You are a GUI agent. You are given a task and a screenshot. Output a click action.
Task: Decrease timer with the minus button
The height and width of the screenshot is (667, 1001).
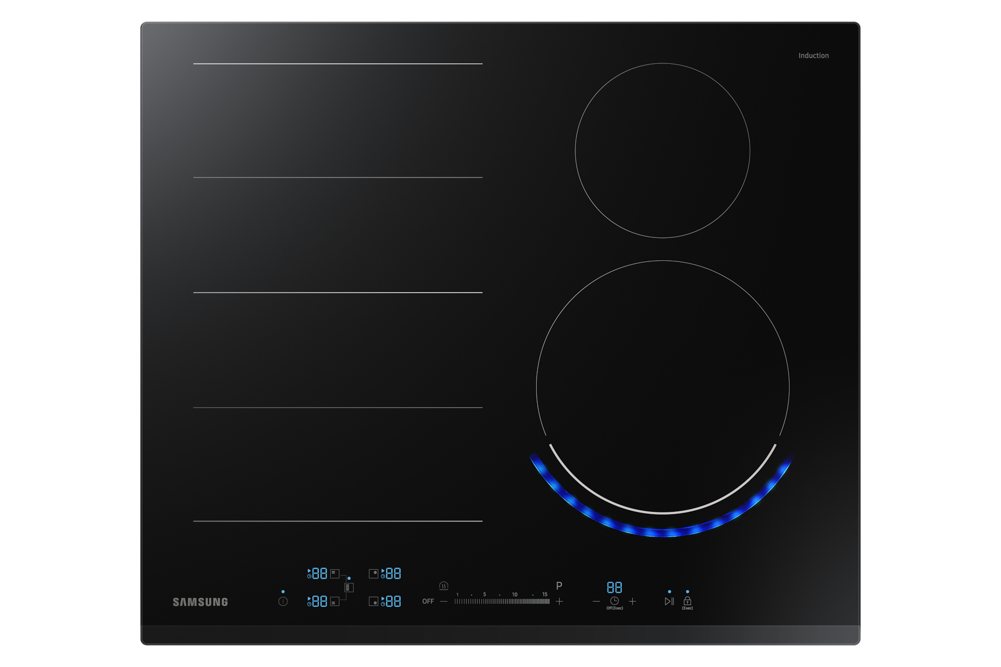coord(596,601)
